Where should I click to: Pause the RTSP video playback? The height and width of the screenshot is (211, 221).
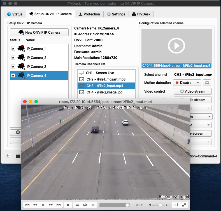point(43,205)
